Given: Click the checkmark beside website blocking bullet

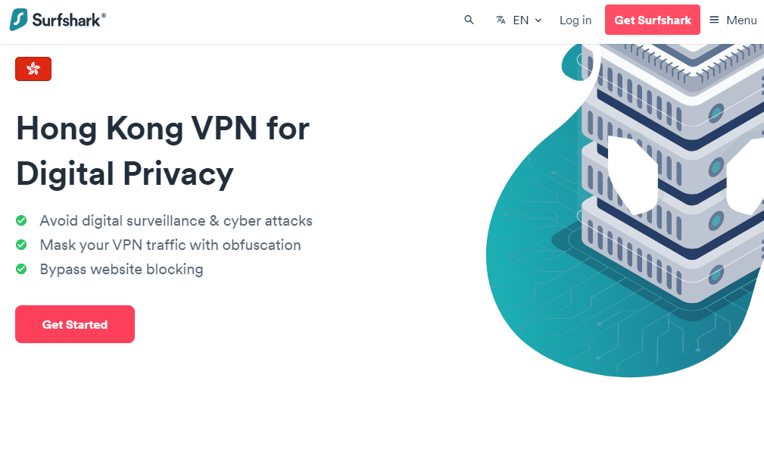Looking at the screenshot, I should [x=20, y=269].
